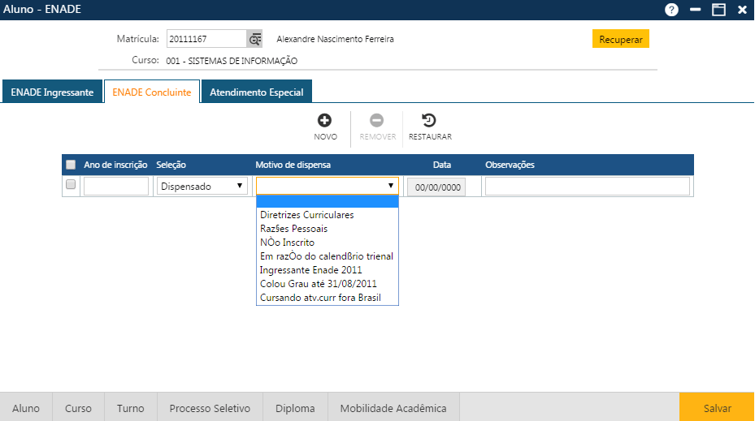Click the Ano de inscrição column header
The width and height of the screenshot is (755, 421).
pyautogui.click(x=115, y=165)
